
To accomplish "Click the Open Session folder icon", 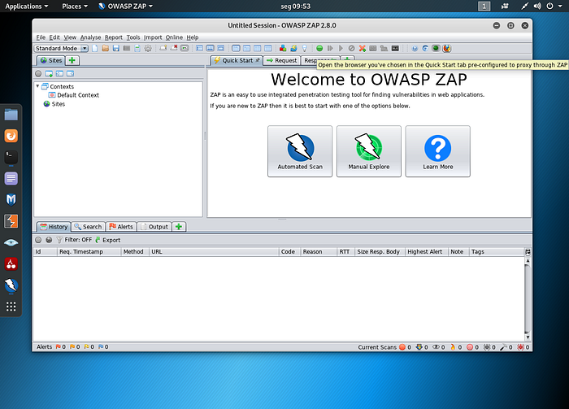I will click(105, 48).
